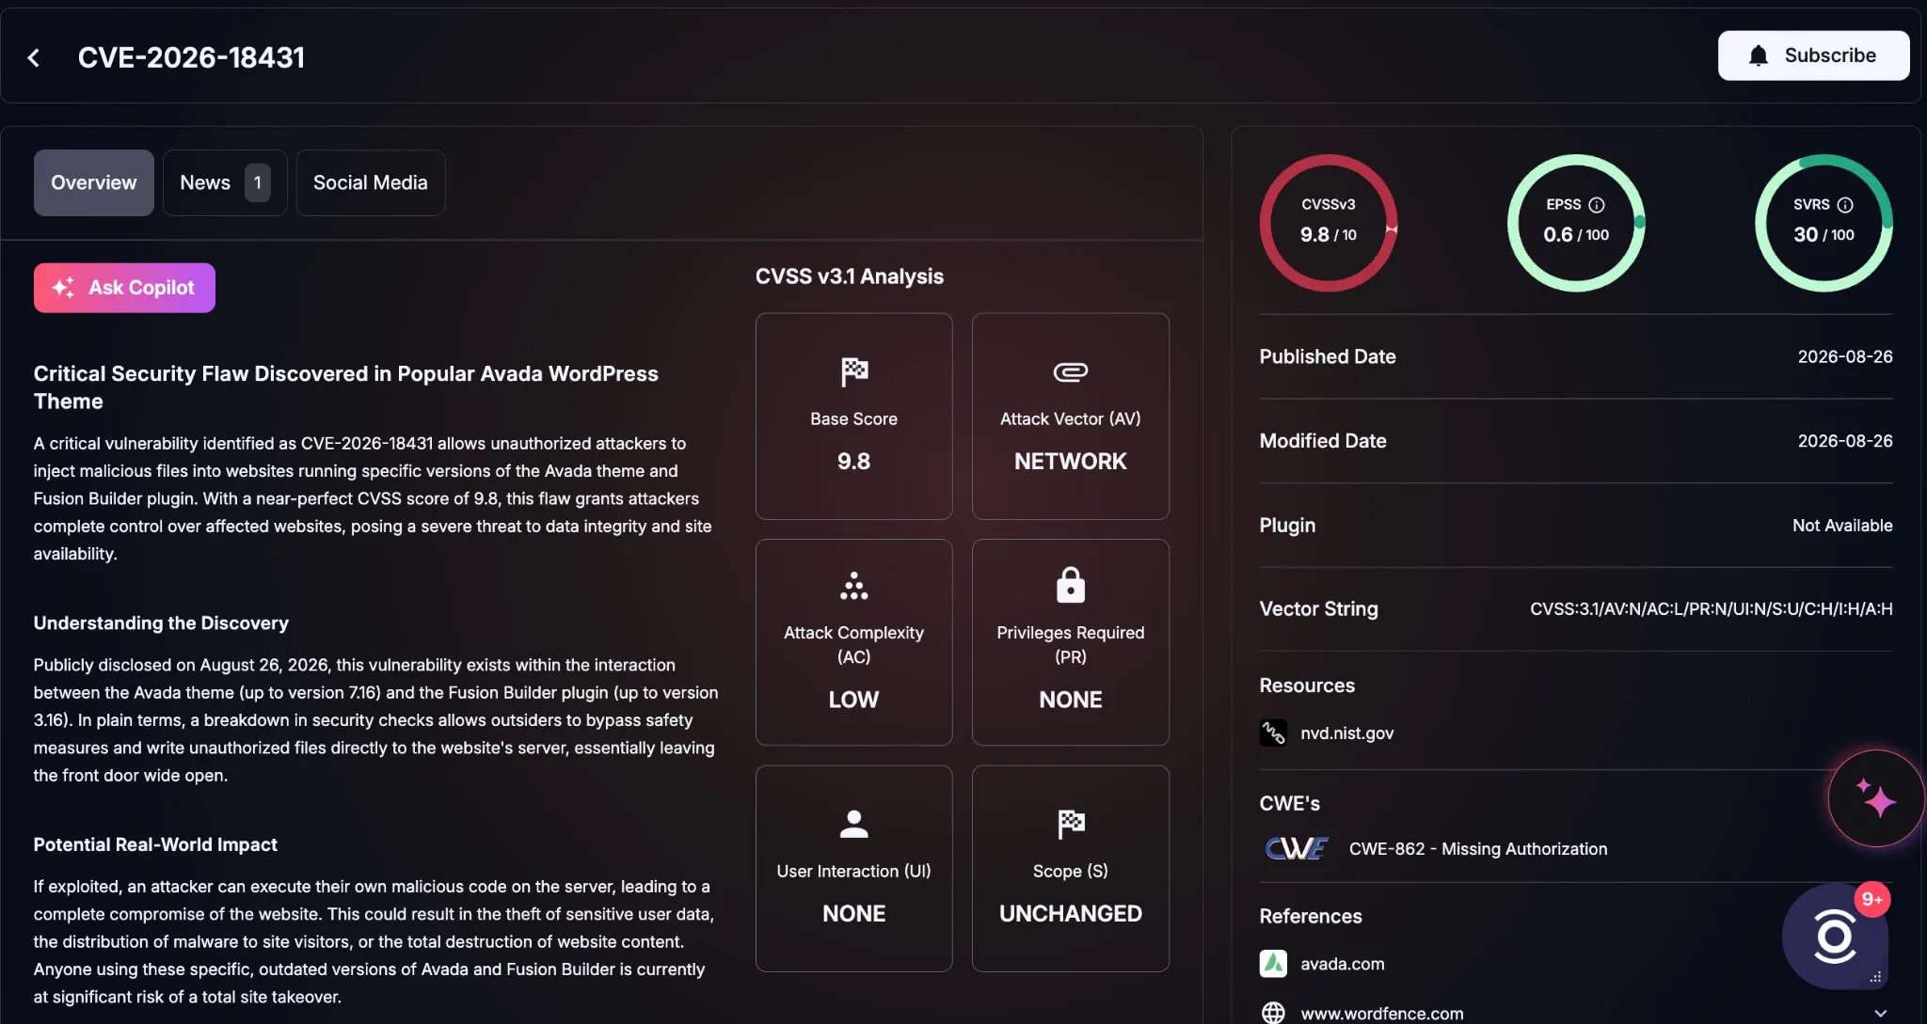1927x1024 pixels.
Task: Click the Published Date value 2026-08-26
Action: 1844,356
